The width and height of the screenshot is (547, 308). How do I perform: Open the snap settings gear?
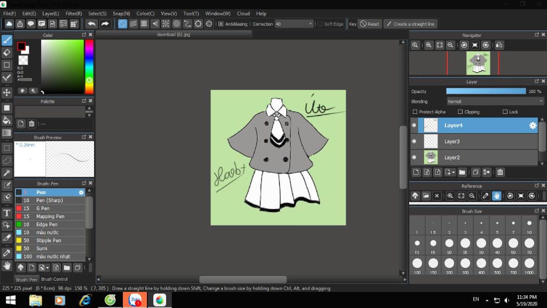point(209,24)
